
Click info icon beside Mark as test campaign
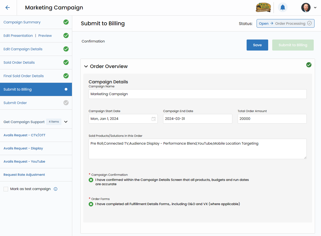point(56,189)
